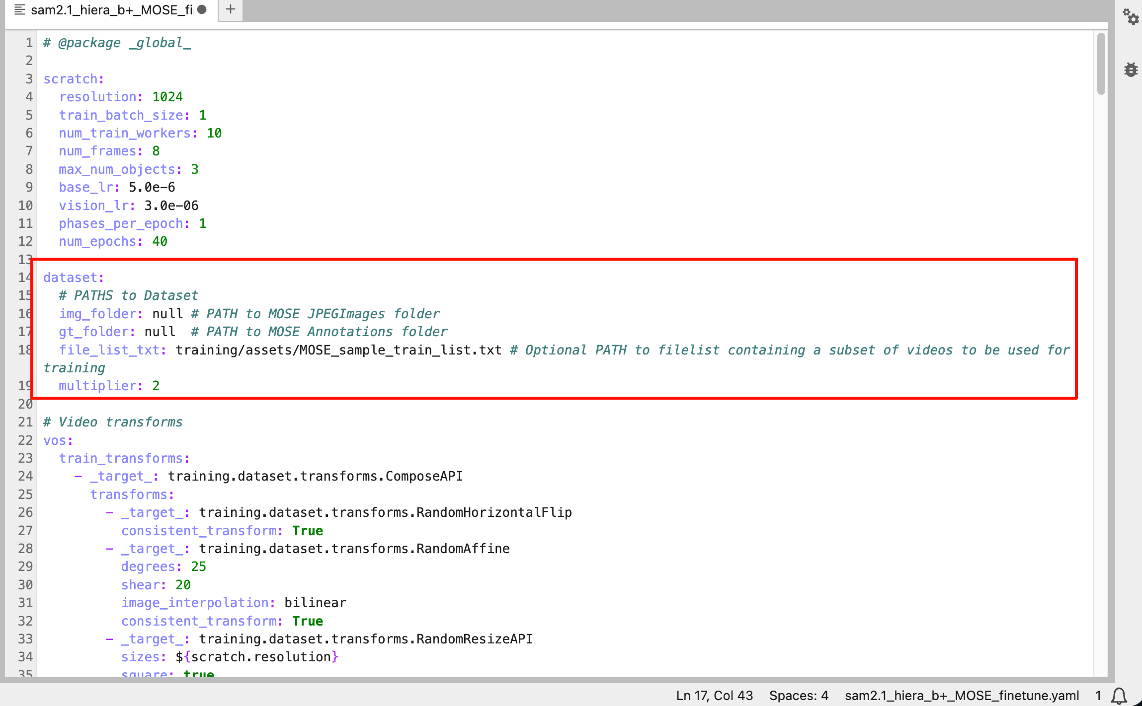Click the unsaved dot on the tab
This screenshot has height=706, width=1142.
click(x=202, y=9)
